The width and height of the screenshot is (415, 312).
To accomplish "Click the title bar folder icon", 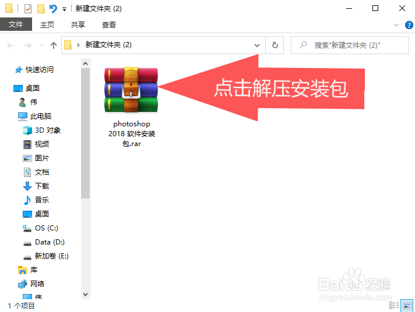I will [x=9, y=8].
